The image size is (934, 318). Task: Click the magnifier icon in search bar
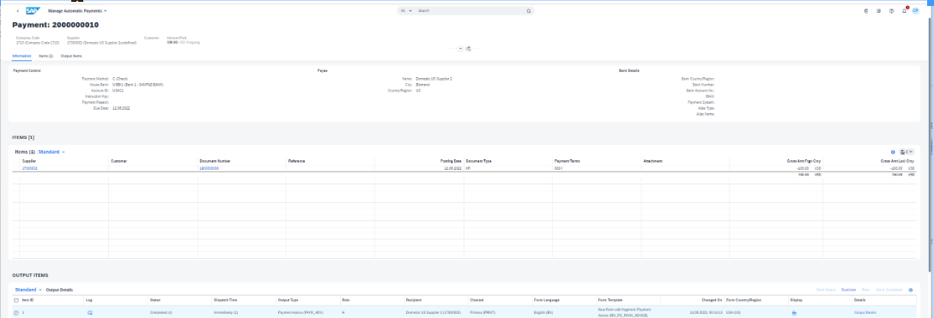point(528,10)
